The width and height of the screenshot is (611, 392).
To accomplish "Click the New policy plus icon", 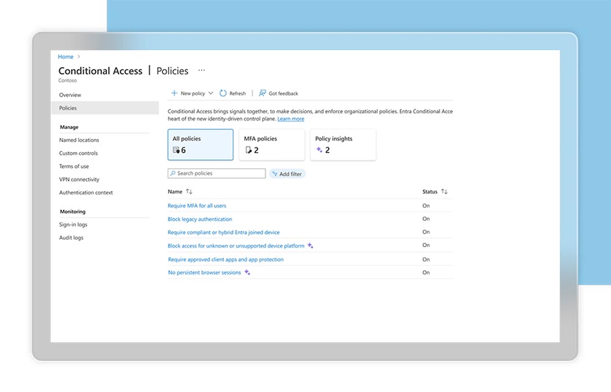I will point(174,93).
